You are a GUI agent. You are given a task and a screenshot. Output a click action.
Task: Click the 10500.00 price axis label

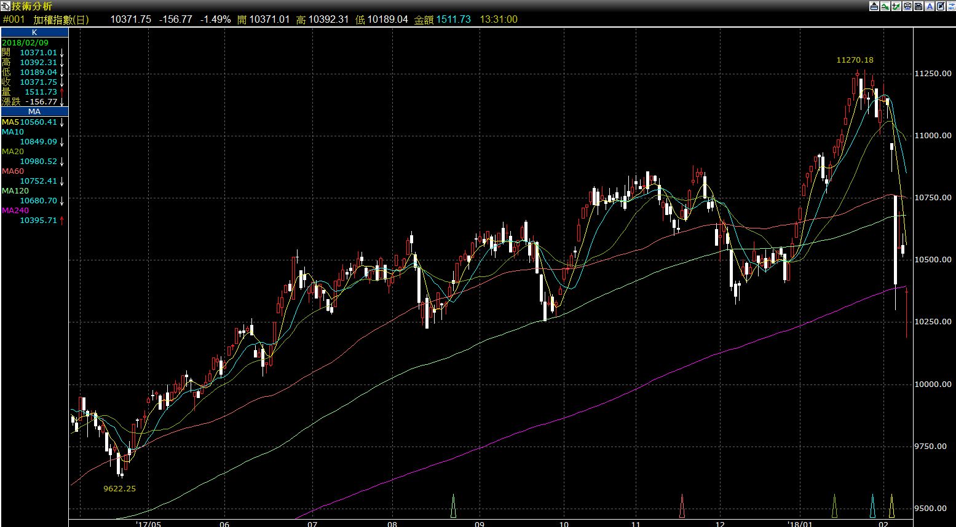tap(934, 260)
